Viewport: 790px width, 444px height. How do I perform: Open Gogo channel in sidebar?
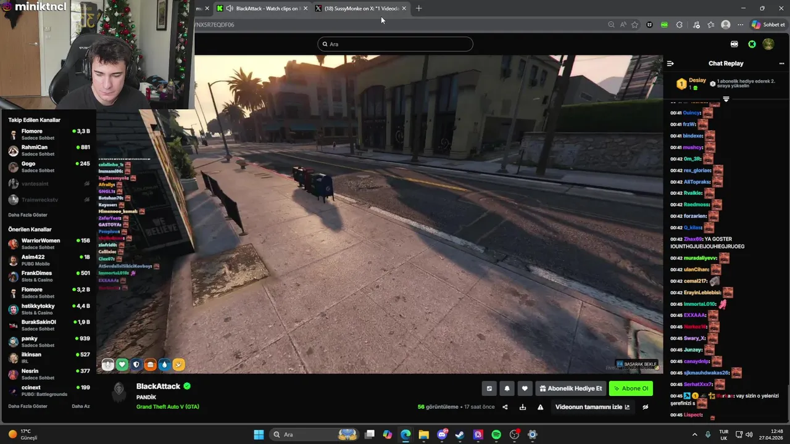coord(49,166)
